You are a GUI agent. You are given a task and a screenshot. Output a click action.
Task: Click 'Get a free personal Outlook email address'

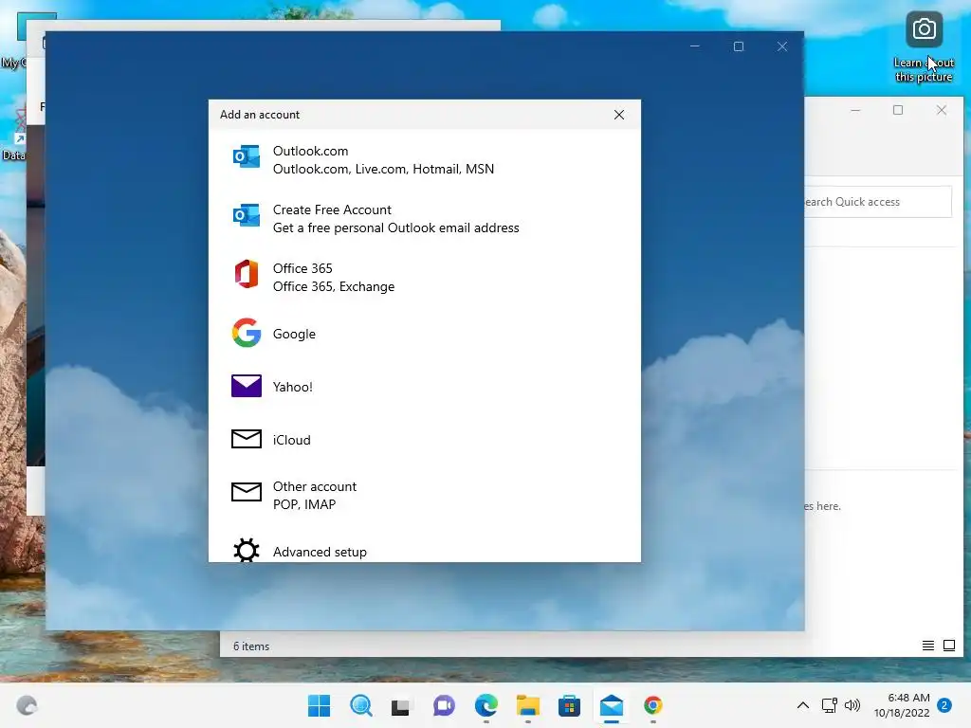(x=395, y=227)
